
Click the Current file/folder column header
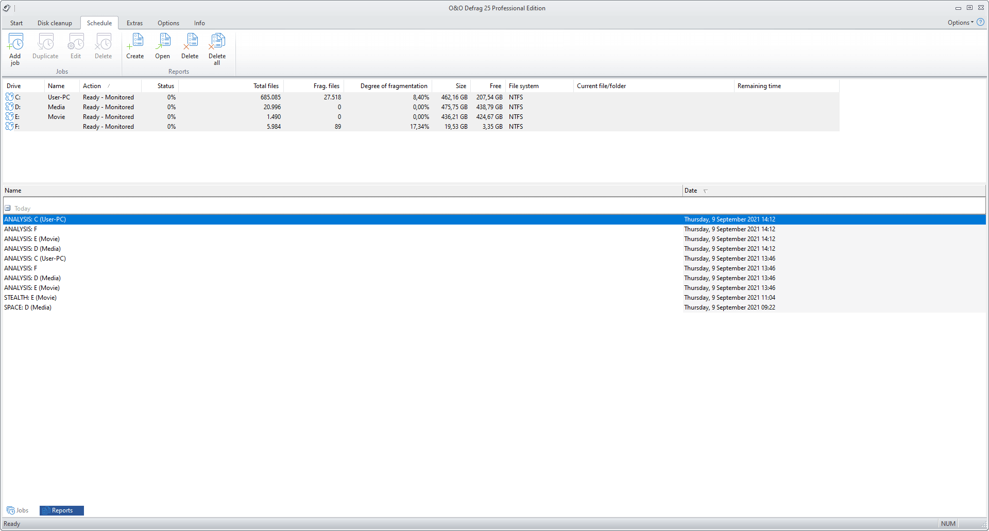654,86
